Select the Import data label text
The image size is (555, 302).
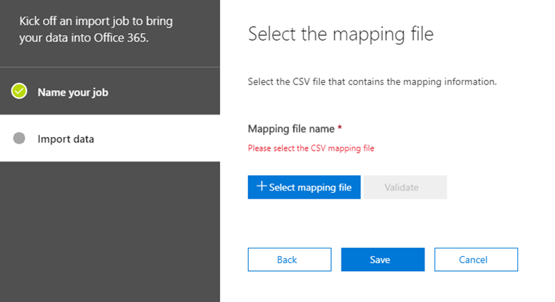(66, 139)
